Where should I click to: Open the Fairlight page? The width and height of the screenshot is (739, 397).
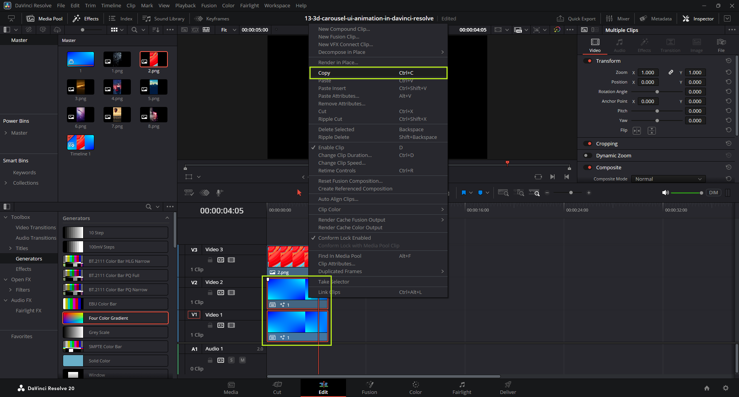(462, 385)
